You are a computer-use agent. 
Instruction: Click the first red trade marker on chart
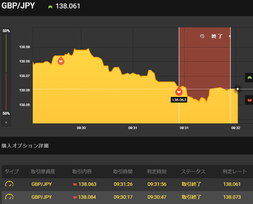tap(61, 61)
